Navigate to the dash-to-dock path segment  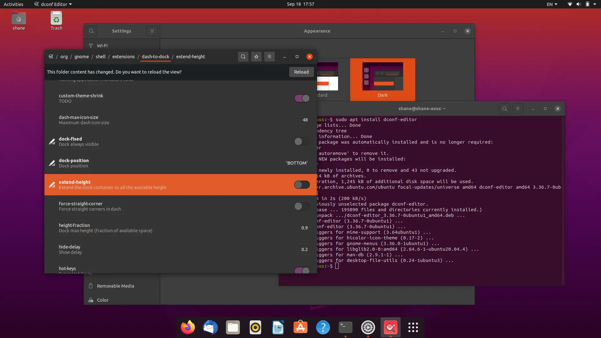[x=155, y=57]
